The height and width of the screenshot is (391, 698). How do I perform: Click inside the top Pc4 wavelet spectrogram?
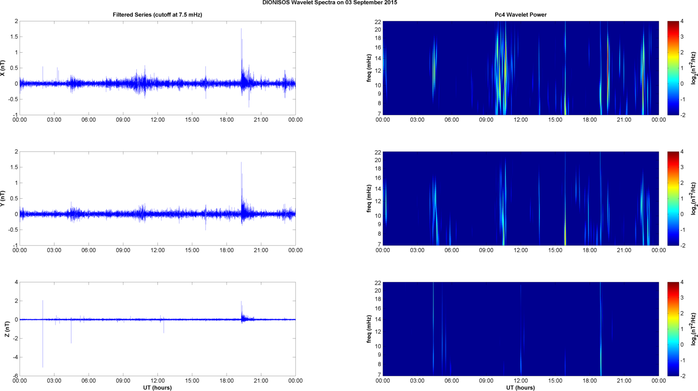[520, 68]
